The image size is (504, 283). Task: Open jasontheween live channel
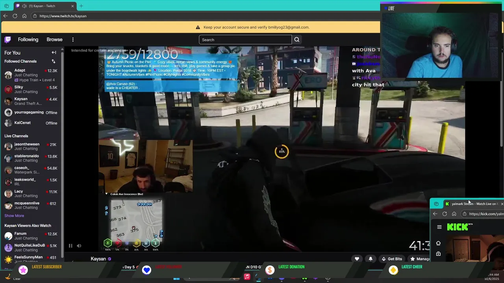[31, 146]
